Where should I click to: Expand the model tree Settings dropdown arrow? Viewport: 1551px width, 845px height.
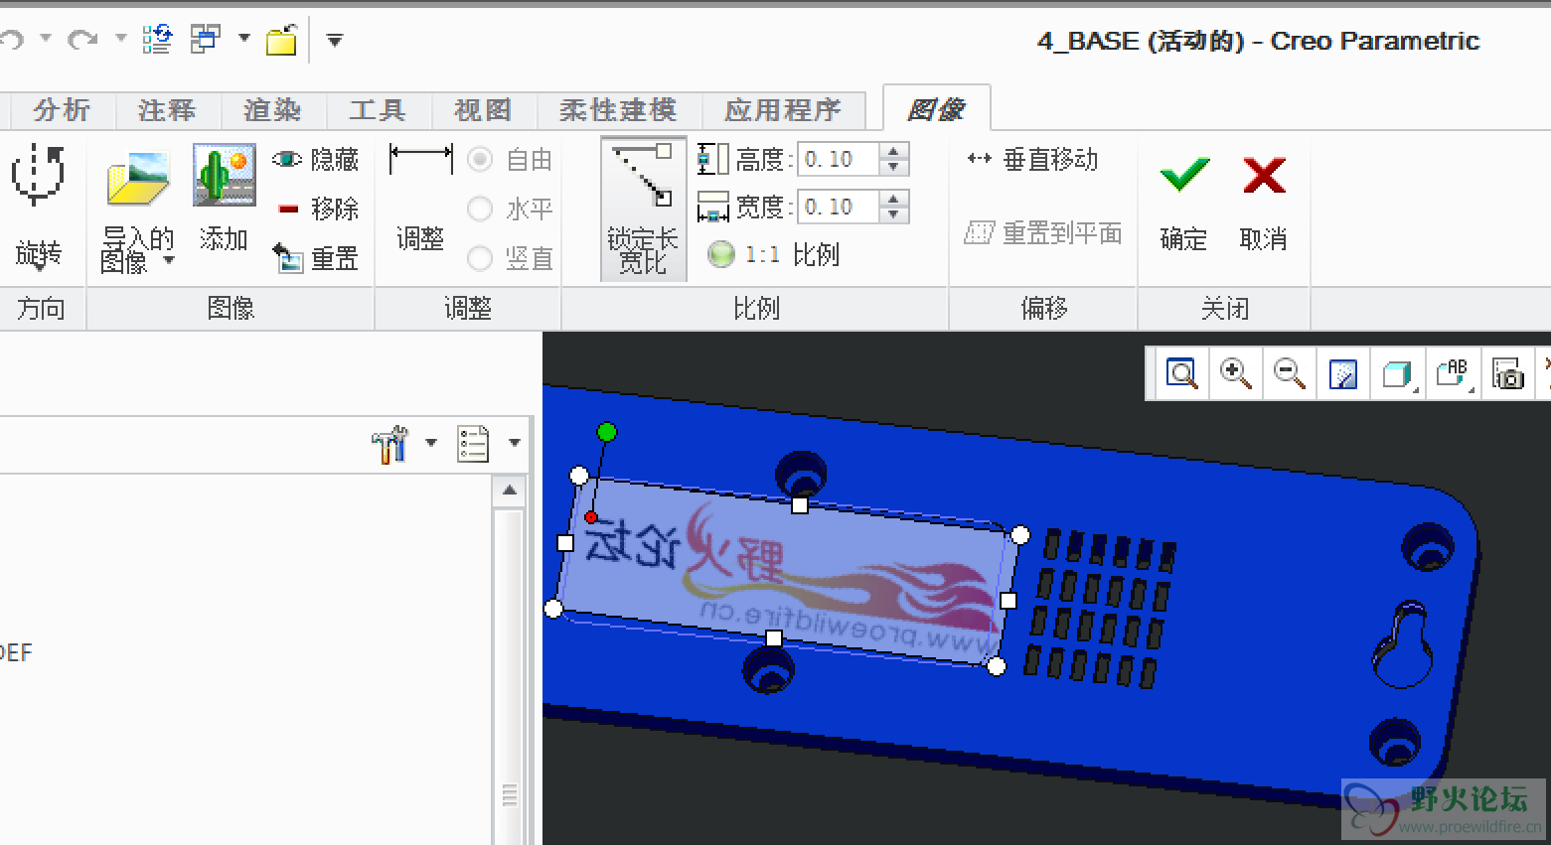click(x=430, y=443)
